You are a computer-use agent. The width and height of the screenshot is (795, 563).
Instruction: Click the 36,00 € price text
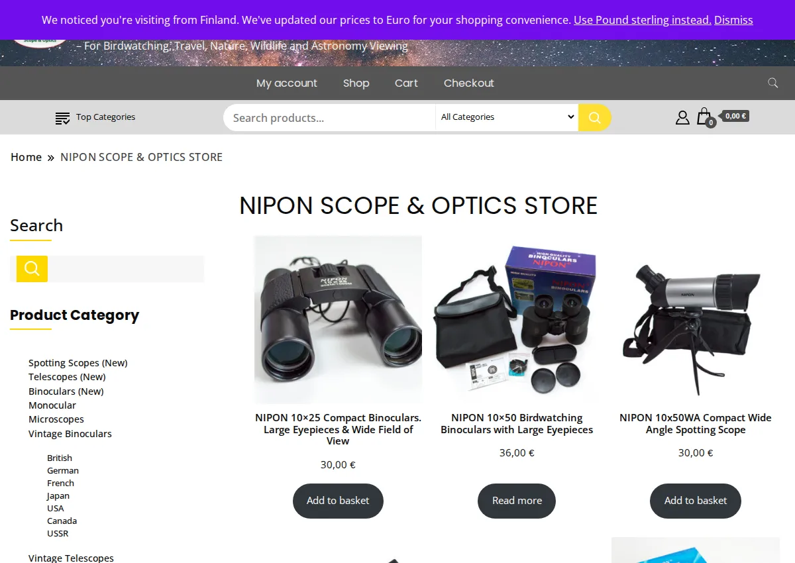tap(517, 453)
